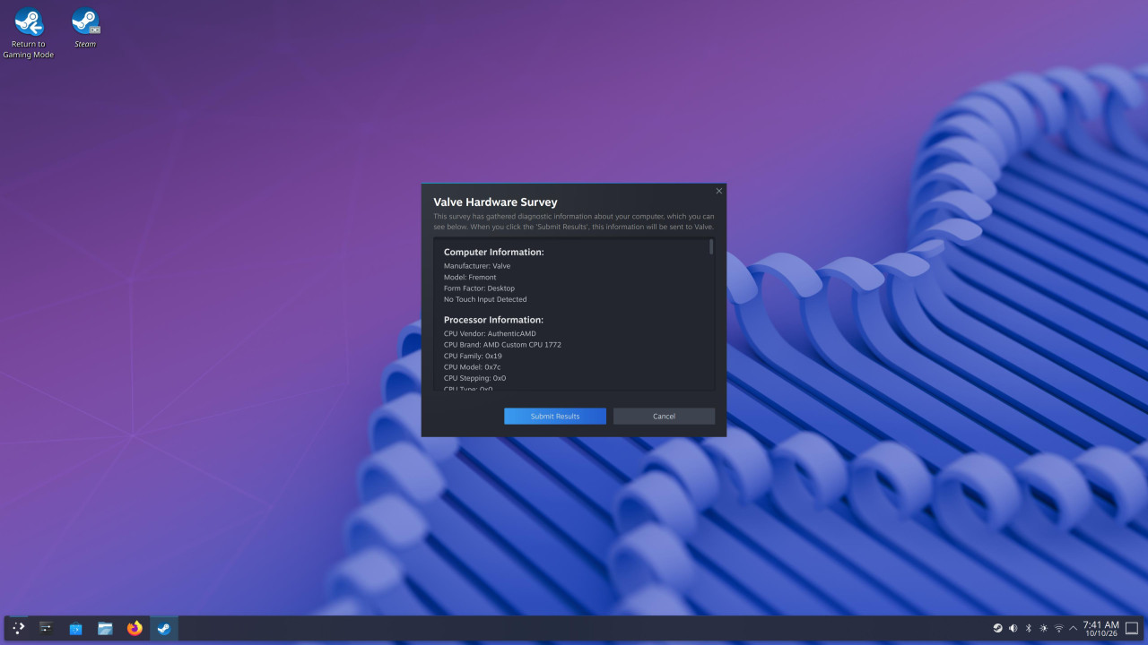Click the 'Model: Fremont' line
This screenshot has height=645, width=1148.
pyautogui.click(x=470, y=278)
